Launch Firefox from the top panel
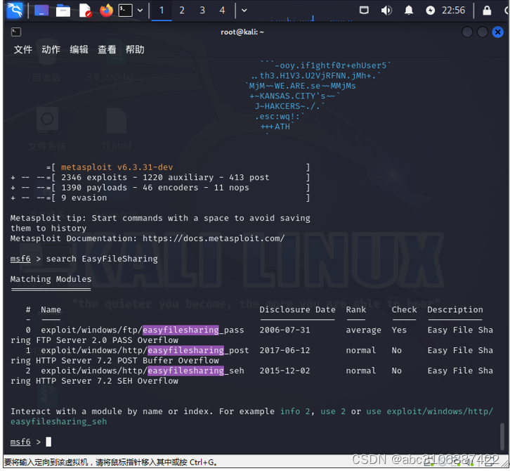 pyautogui.click(x=106, y=11)
